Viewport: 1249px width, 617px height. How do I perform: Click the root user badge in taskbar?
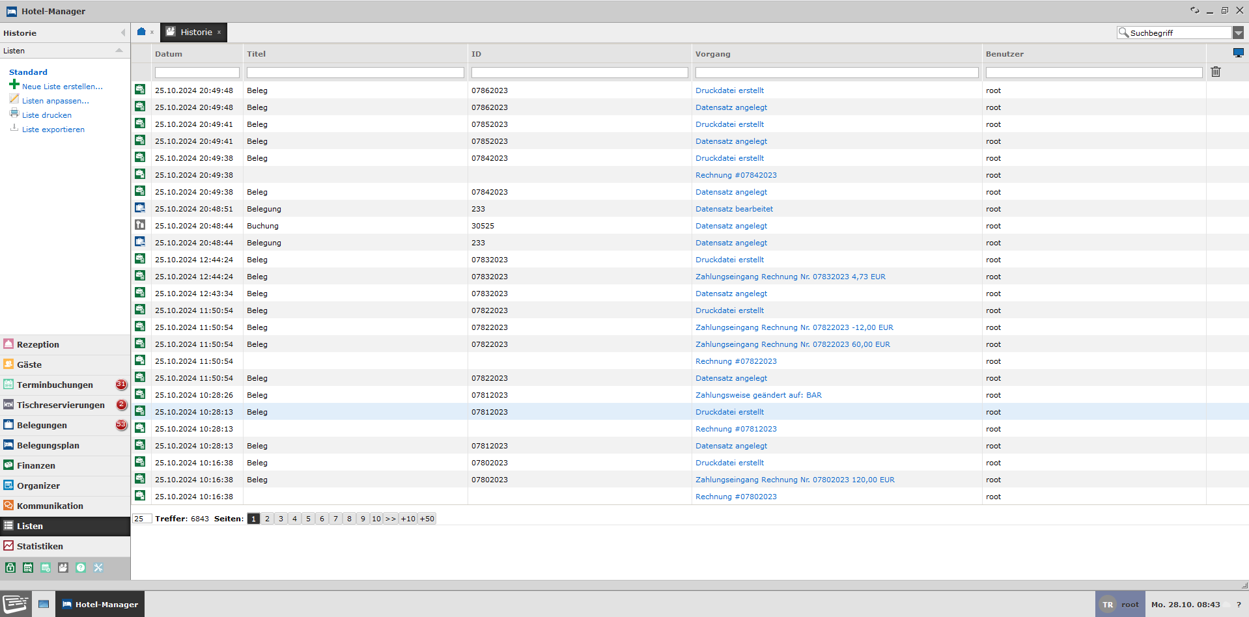pyautogui.click(x=1120, y=605)
